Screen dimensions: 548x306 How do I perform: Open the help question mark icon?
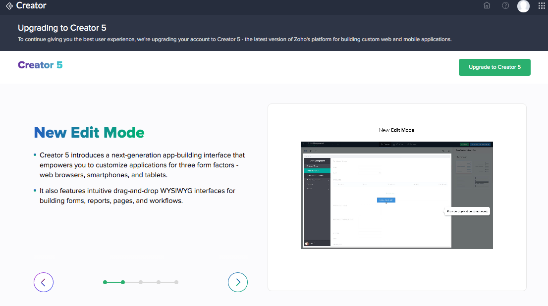(x=505, y=5)
